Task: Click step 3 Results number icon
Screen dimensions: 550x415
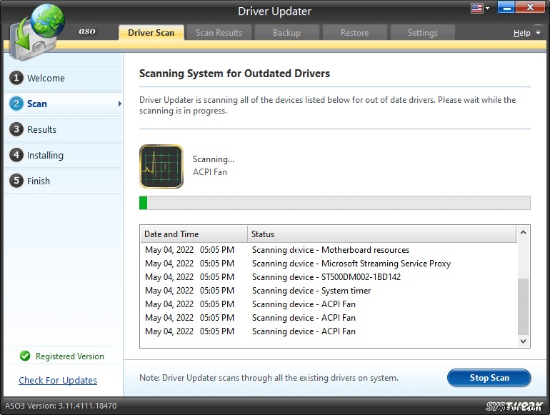Action: [x=16, y=129]
